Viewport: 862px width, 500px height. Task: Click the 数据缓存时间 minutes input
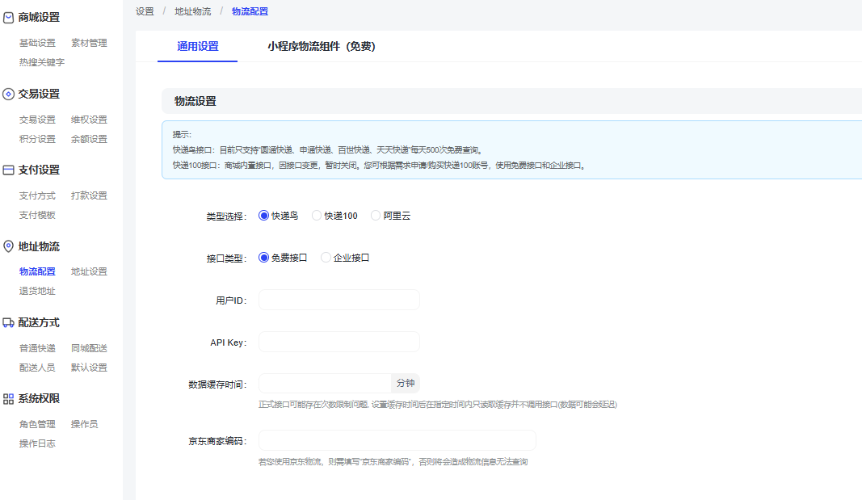[x=325, y=384]
